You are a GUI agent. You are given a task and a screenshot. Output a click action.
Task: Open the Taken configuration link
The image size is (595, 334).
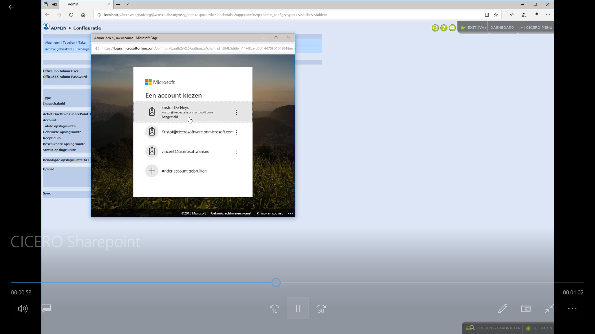[83, 43]
